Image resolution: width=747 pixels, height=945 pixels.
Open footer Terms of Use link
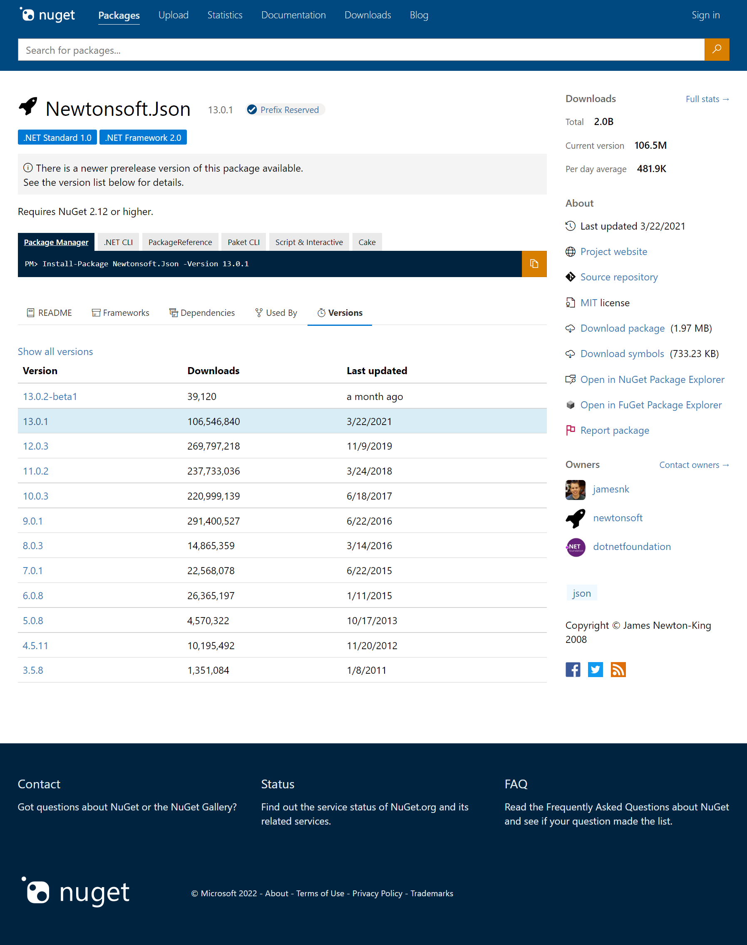[320, 893]
